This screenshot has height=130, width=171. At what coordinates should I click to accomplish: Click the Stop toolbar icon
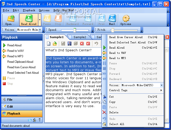[x=58, y=20]
